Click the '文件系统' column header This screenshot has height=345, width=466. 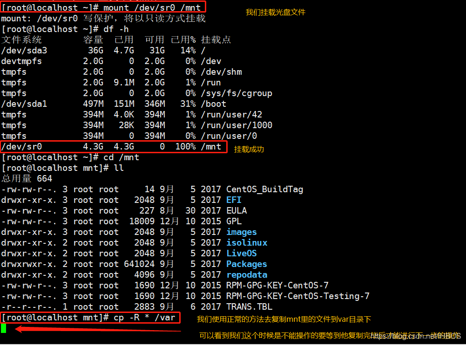pyautogui.click(x=21, y=40)
